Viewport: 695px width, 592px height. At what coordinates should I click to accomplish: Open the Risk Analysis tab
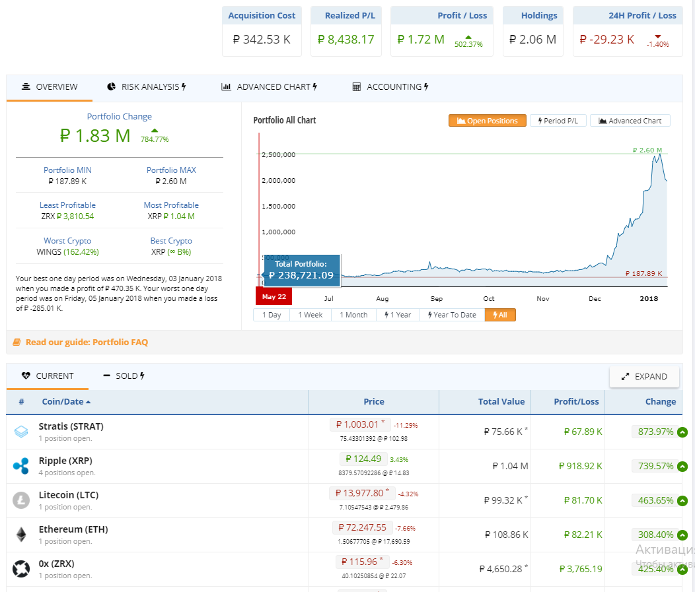pos(146,87)
